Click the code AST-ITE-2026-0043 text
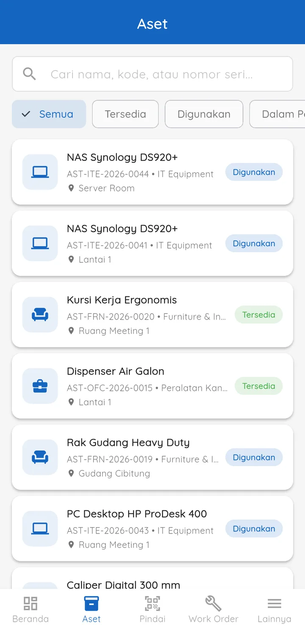Image resolution: width=305 pixels, height=626 pixels. point(108,531)
